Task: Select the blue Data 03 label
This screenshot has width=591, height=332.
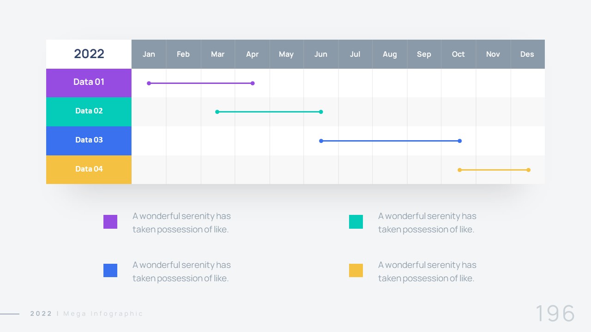Action: [x=89, y=140]
